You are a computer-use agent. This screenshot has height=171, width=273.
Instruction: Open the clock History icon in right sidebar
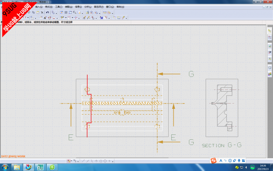269,67
